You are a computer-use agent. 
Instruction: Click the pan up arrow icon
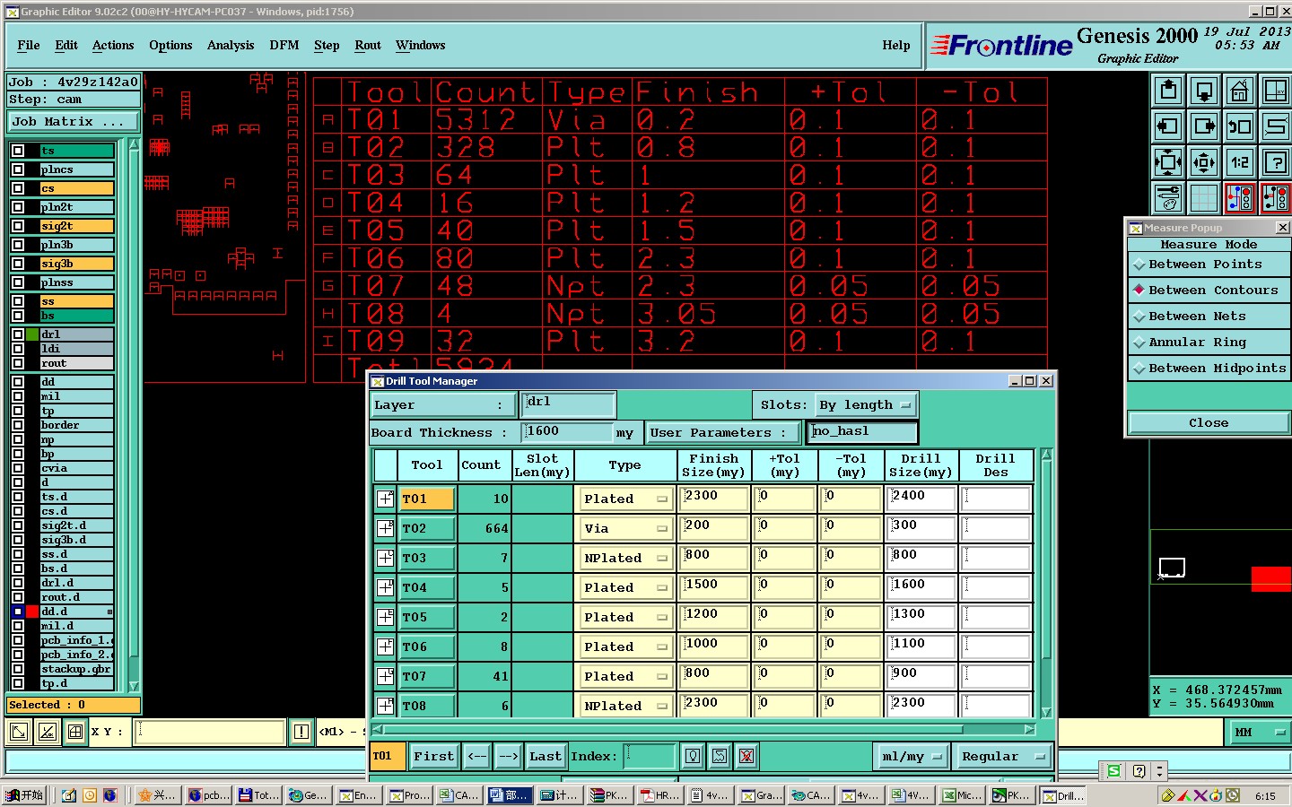point(1168,91)
